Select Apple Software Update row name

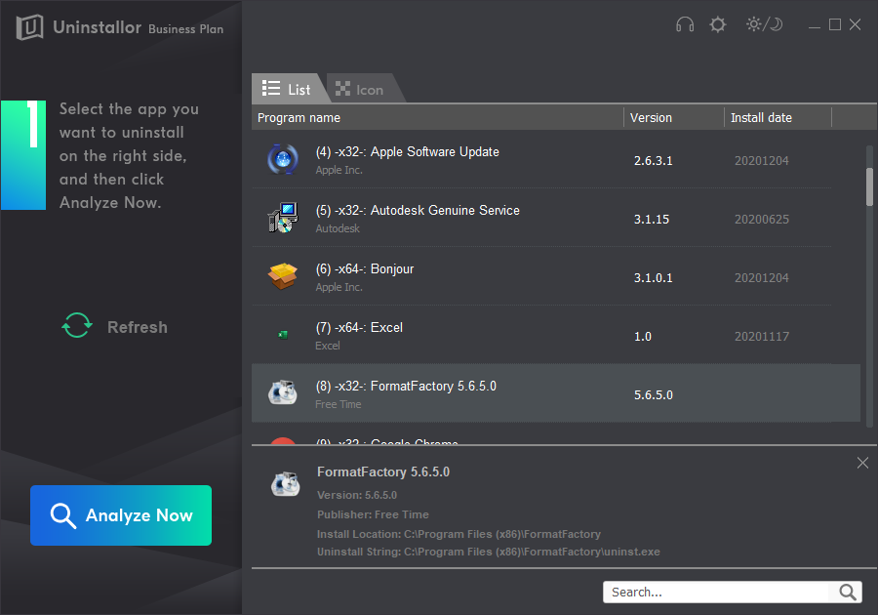407,151
